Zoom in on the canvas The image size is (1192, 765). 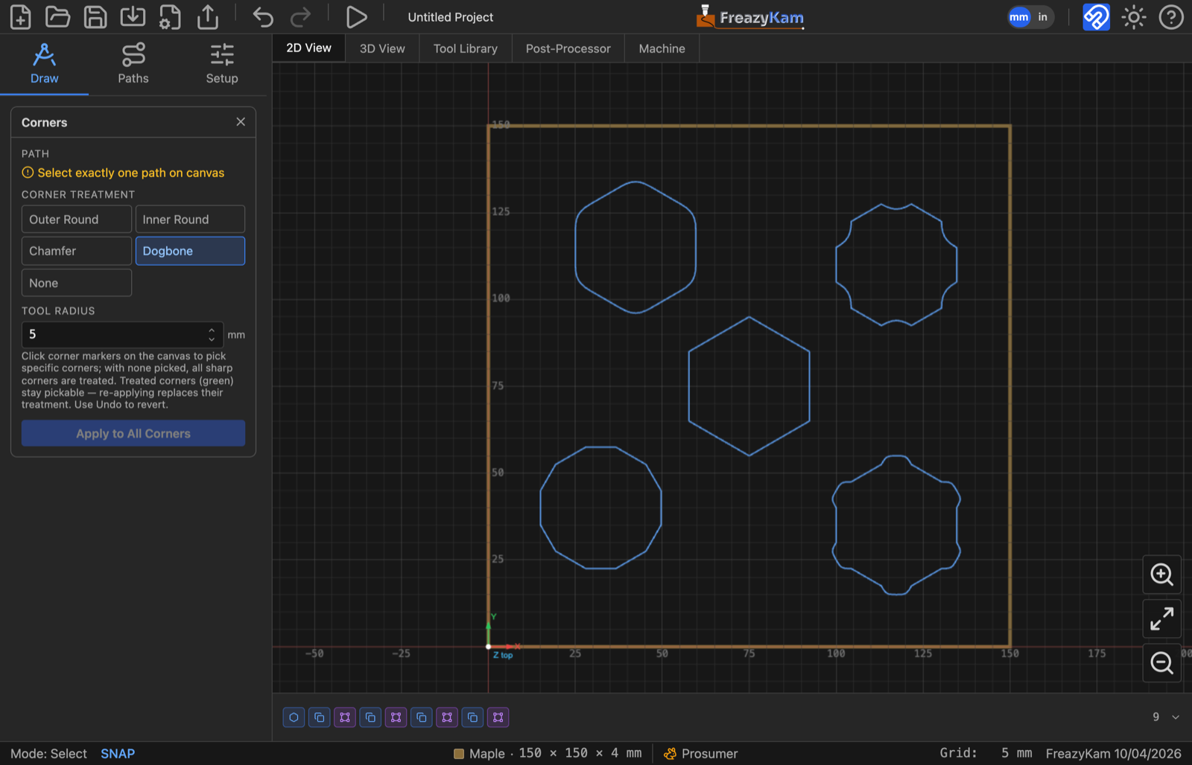click(1161, 574)
